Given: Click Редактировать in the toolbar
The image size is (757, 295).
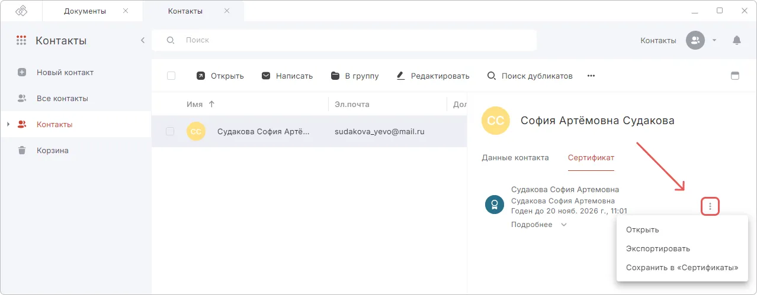Looking at the screenshot, I should tap(432, 76).
